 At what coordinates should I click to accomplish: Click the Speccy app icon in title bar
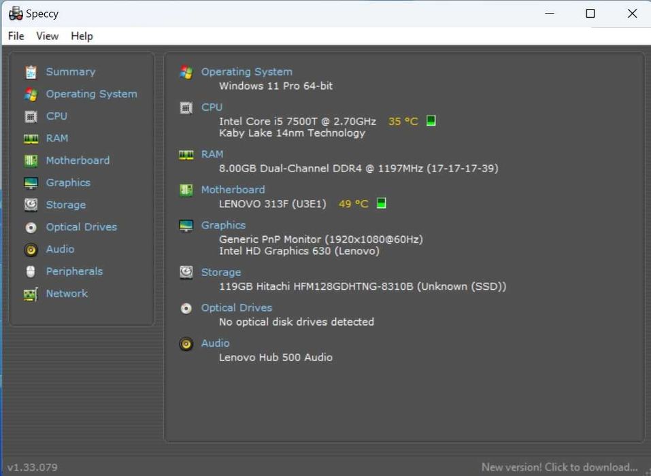(x=16, y=14)
